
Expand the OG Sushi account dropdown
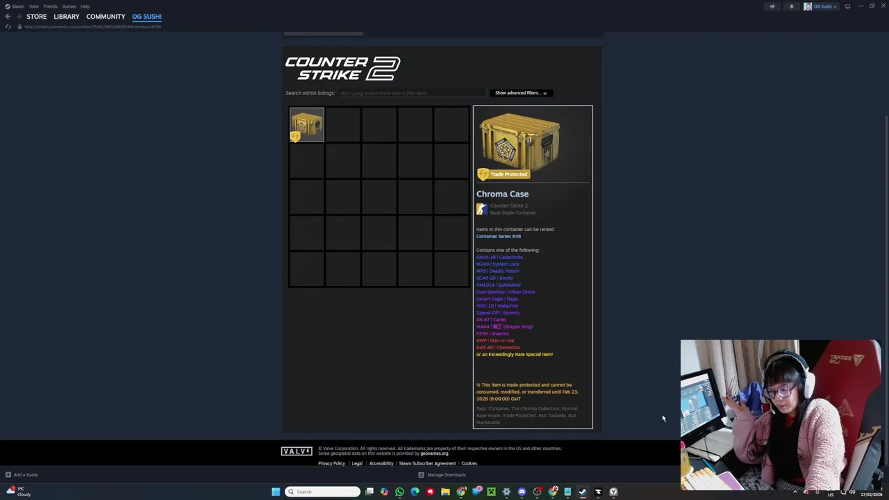[x=820, y=6]
